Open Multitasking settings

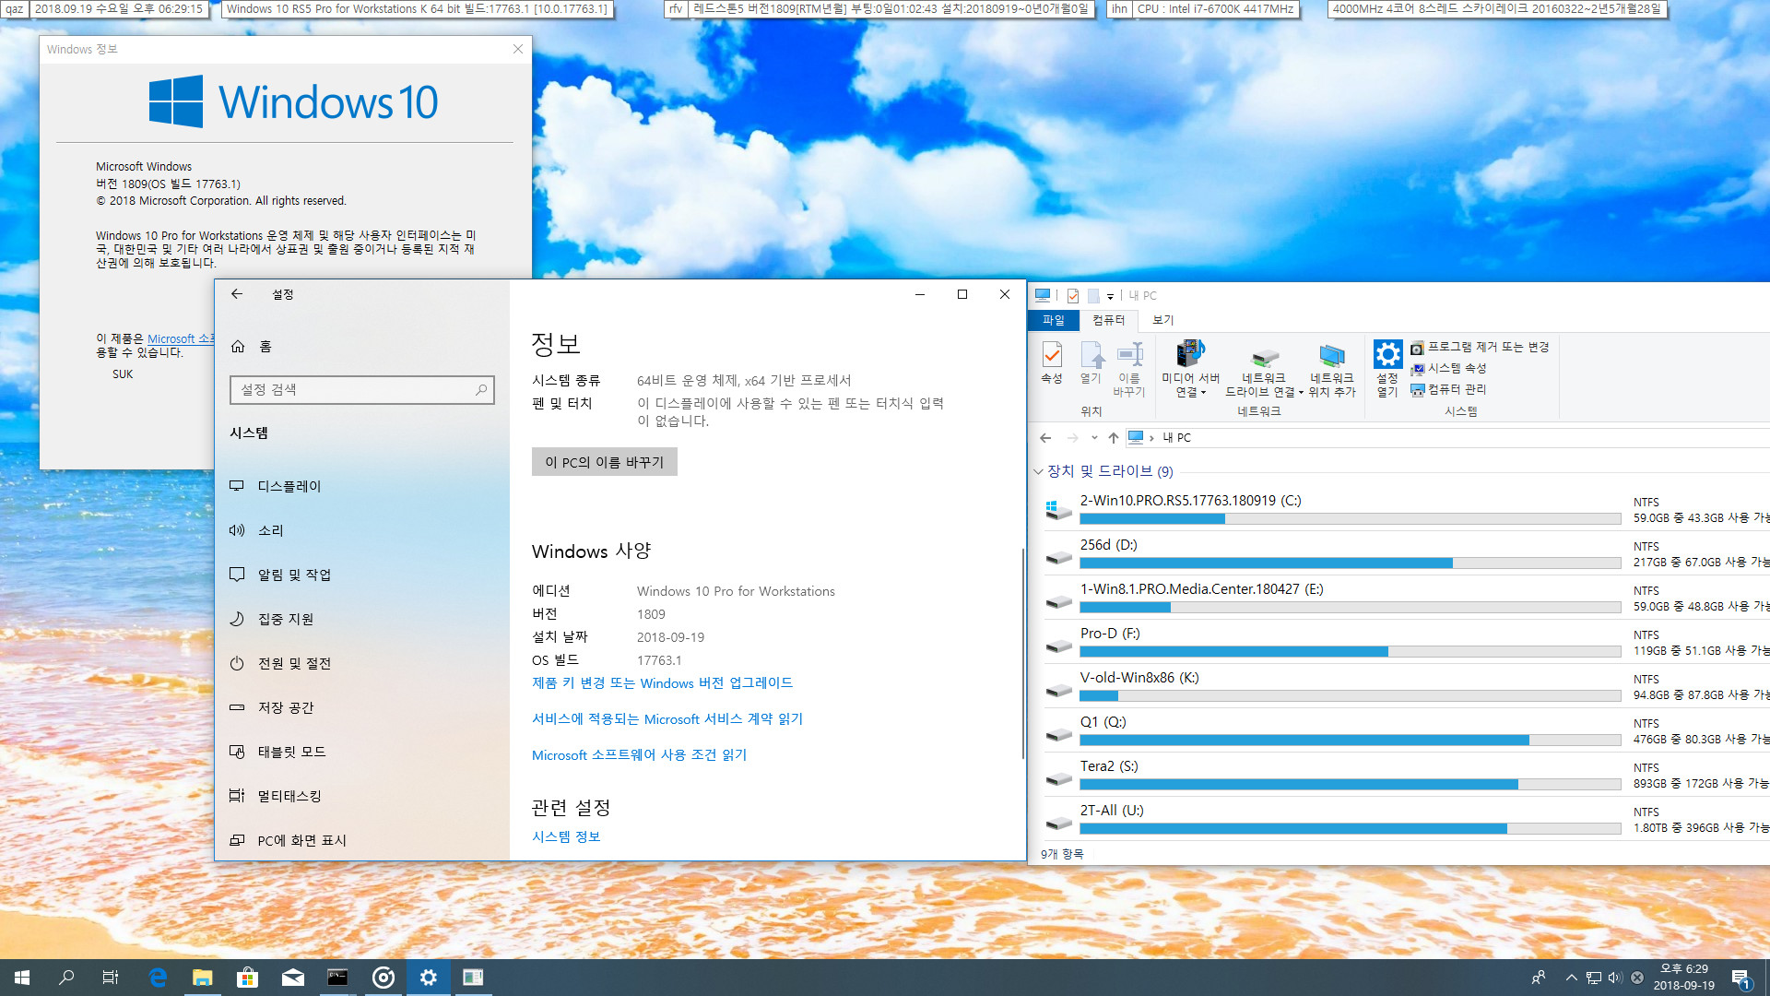pyautogui.click(x=361, y=796)
